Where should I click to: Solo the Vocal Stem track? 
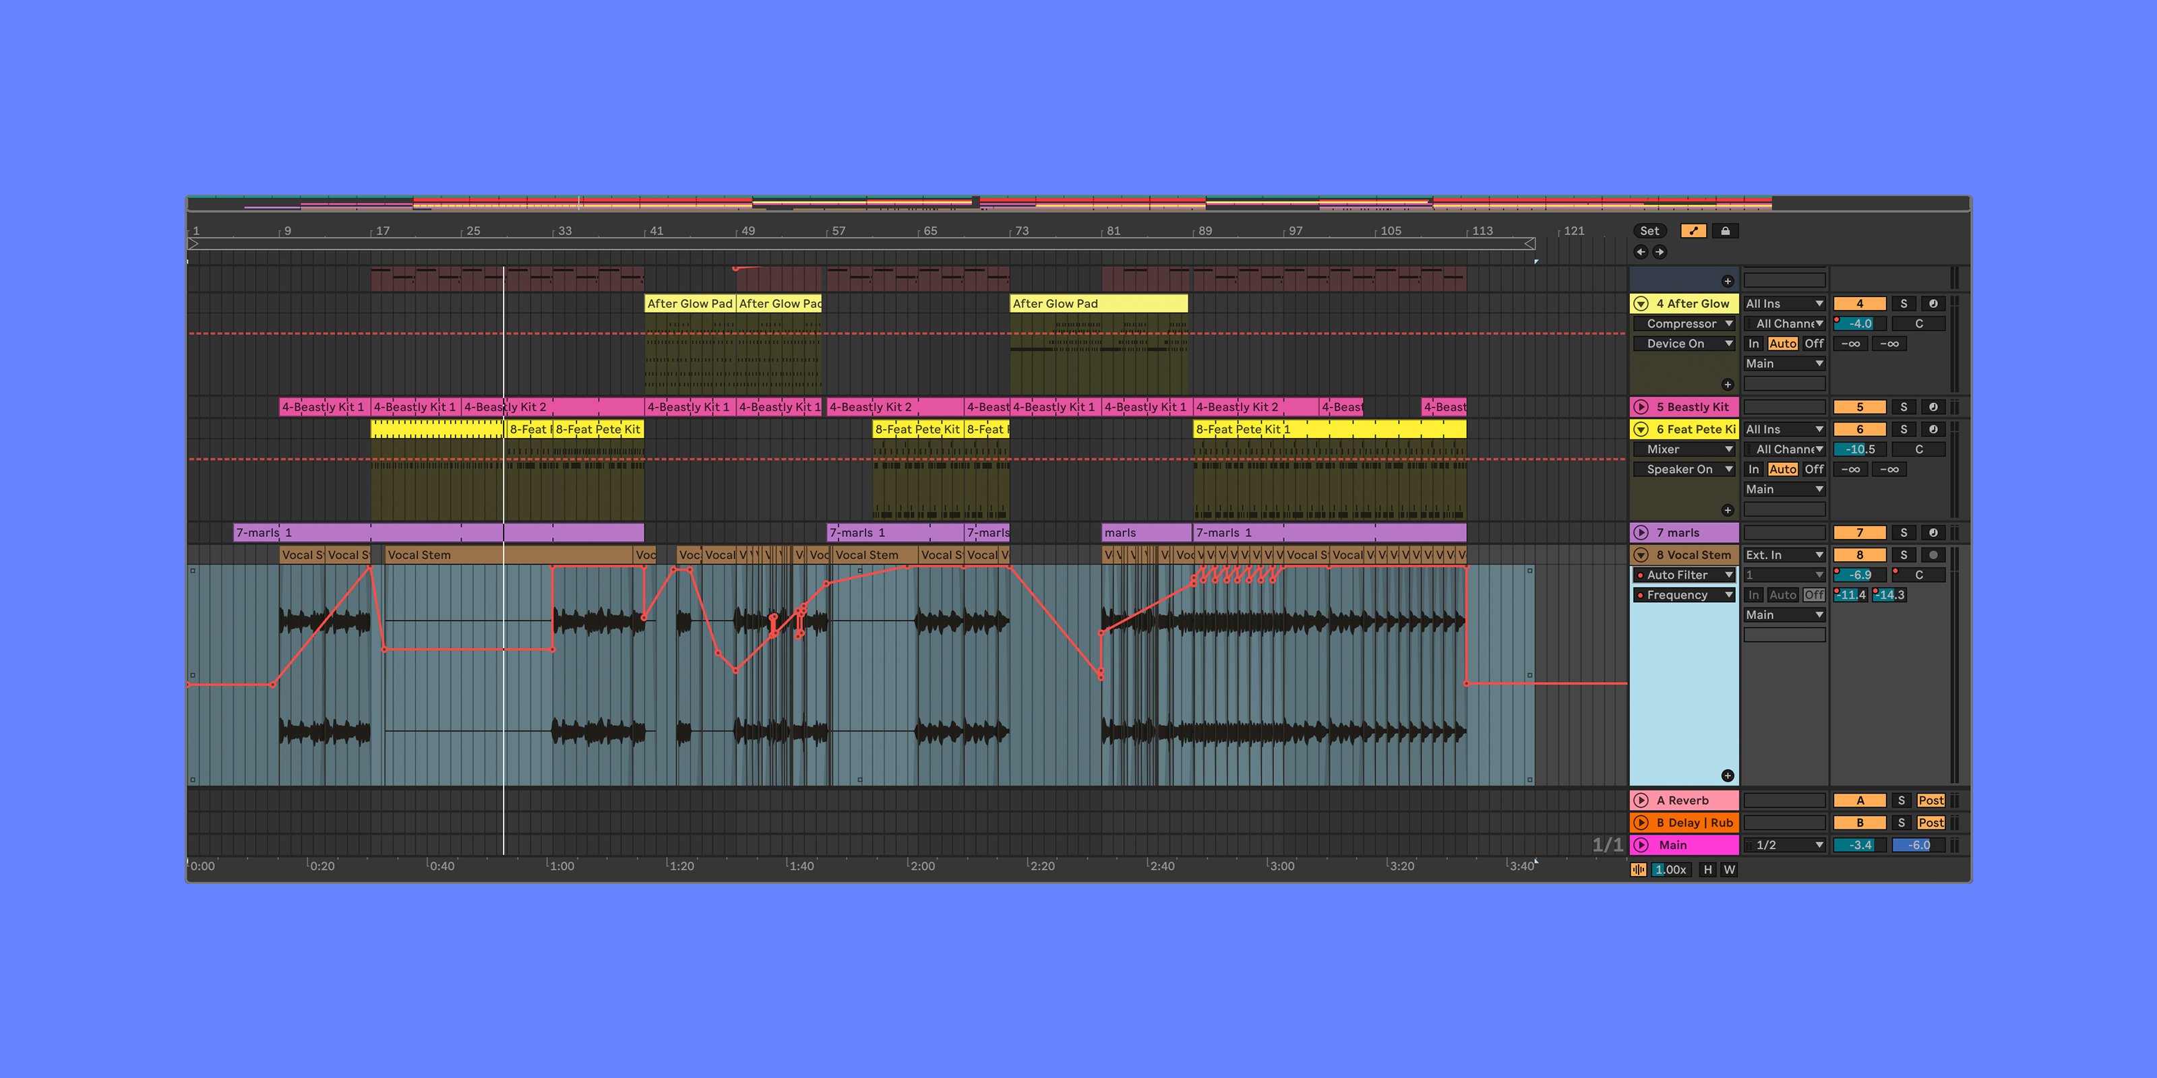1904,555
